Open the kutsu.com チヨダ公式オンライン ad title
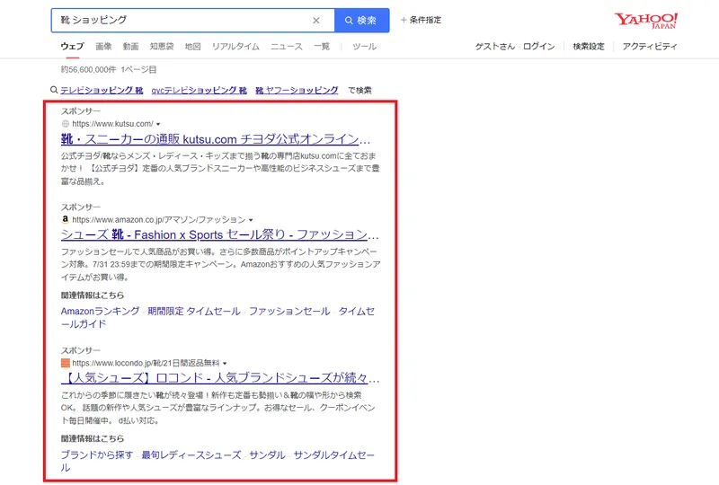The image size is (719, 485). click(216, 139)
